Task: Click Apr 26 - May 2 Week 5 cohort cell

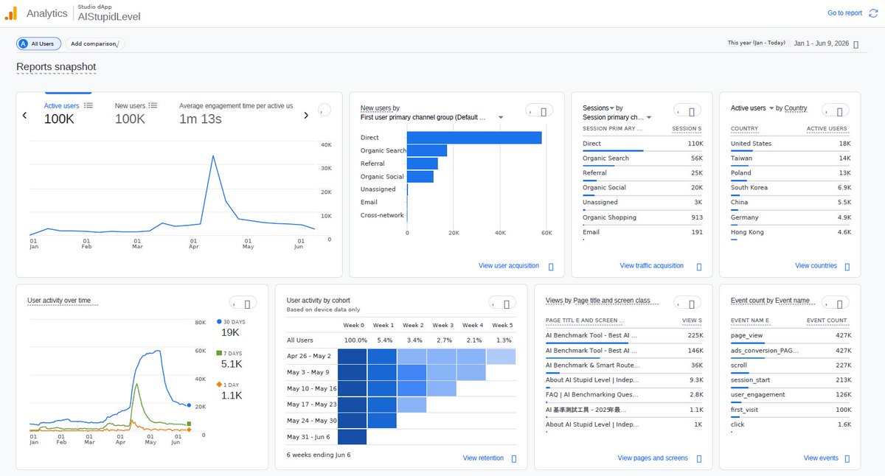Action: click(x=502, y=357)
